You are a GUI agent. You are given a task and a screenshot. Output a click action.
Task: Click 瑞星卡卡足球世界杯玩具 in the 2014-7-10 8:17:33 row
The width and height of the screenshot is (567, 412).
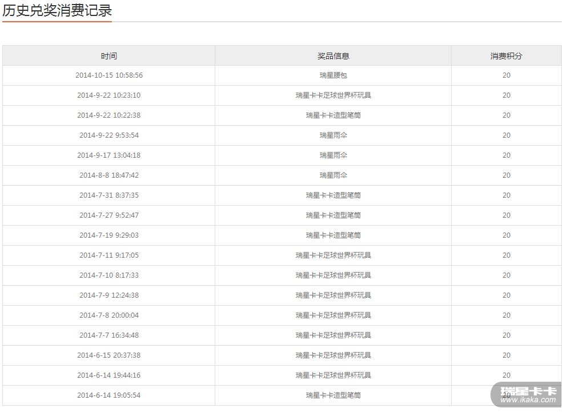[333, 275]
